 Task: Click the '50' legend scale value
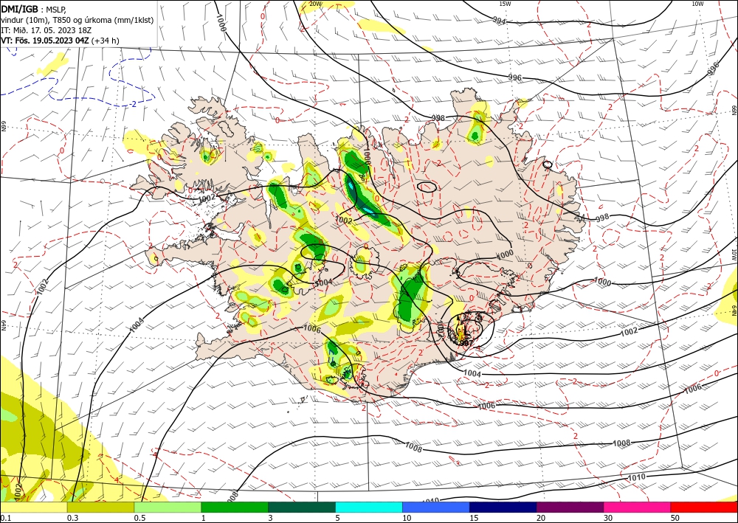675,518
